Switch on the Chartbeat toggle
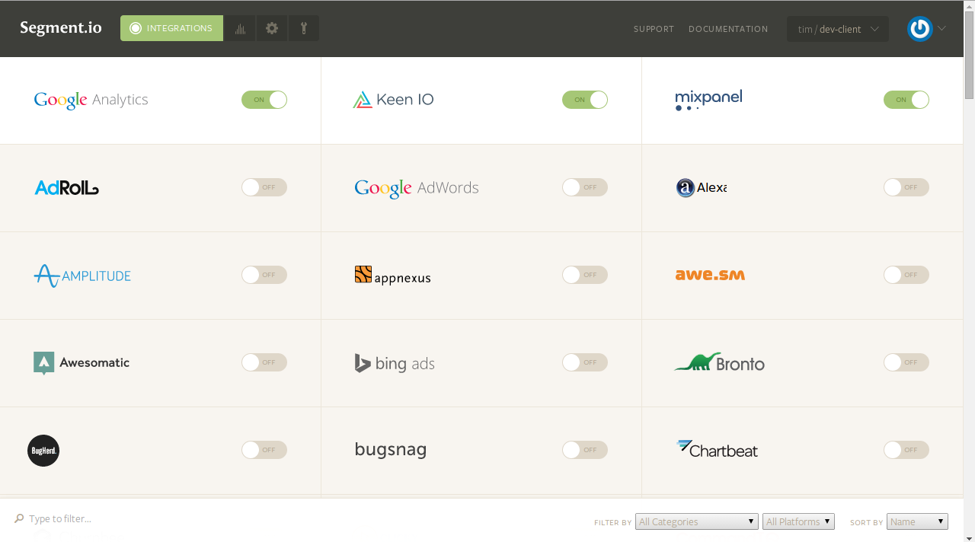Image resolution: width=975 pixels, height=542 pixels. click(x=906, y=450)
